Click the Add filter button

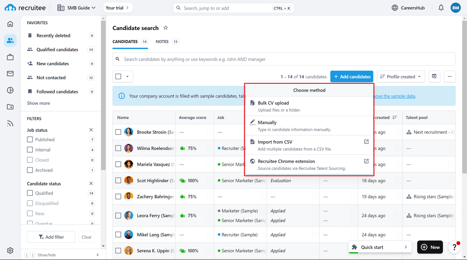(51, 237)
